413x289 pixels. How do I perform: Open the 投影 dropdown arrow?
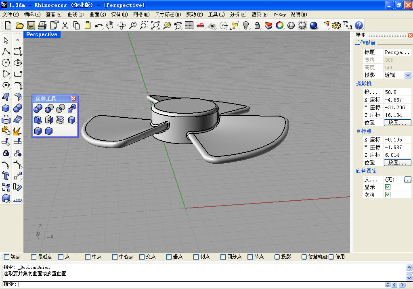point(408,75)
